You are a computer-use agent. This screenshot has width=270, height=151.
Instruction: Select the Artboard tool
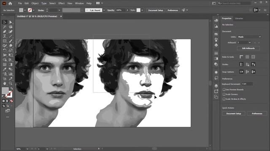point(5,79)
